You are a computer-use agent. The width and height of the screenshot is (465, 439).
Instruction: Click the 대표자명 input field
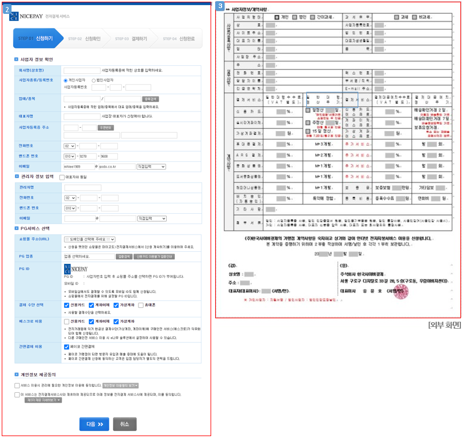tap(82, 116)
